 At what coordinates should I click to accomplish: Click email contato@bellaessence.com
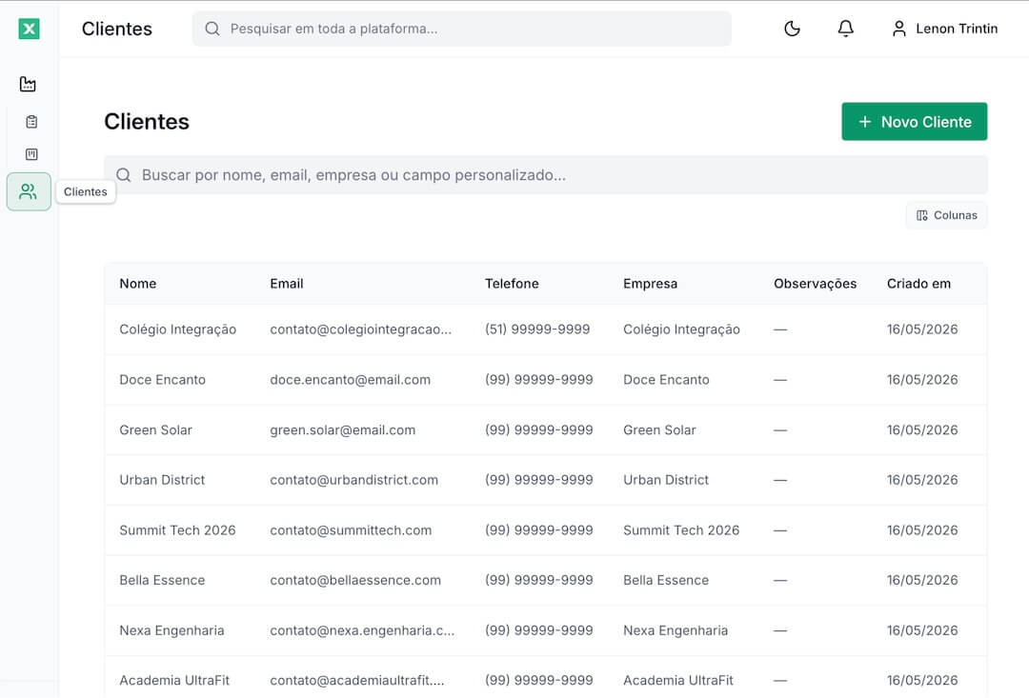click(355, 581)
